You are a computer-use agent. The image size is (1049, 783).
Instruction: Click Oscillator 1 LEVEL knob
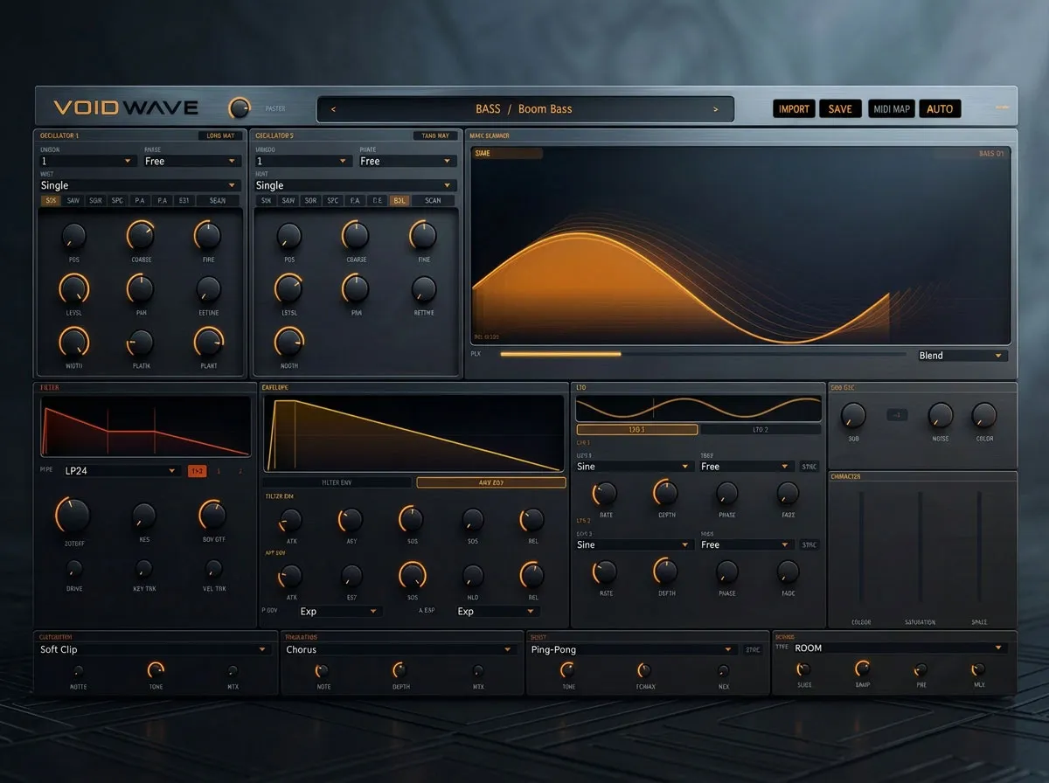coord(73,288)
